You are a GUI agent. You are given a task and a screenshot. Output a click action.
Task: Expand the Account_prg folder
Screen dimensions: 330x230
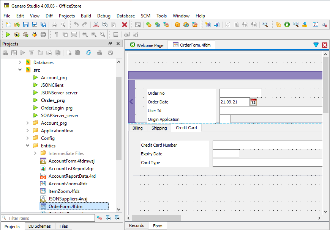pos(28,123)
